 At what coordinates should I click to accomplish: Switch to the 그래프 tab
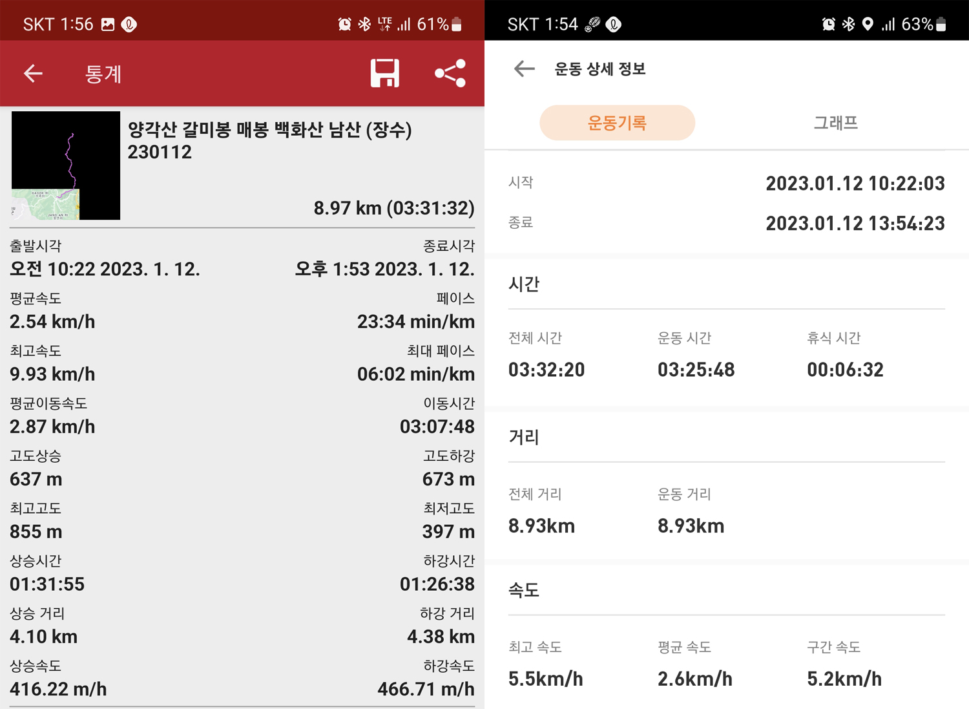pos(835,123)
